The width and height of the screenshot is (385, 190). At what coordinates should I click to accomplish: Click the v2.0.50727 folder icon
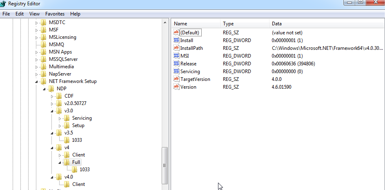click(x=59, y=103)
